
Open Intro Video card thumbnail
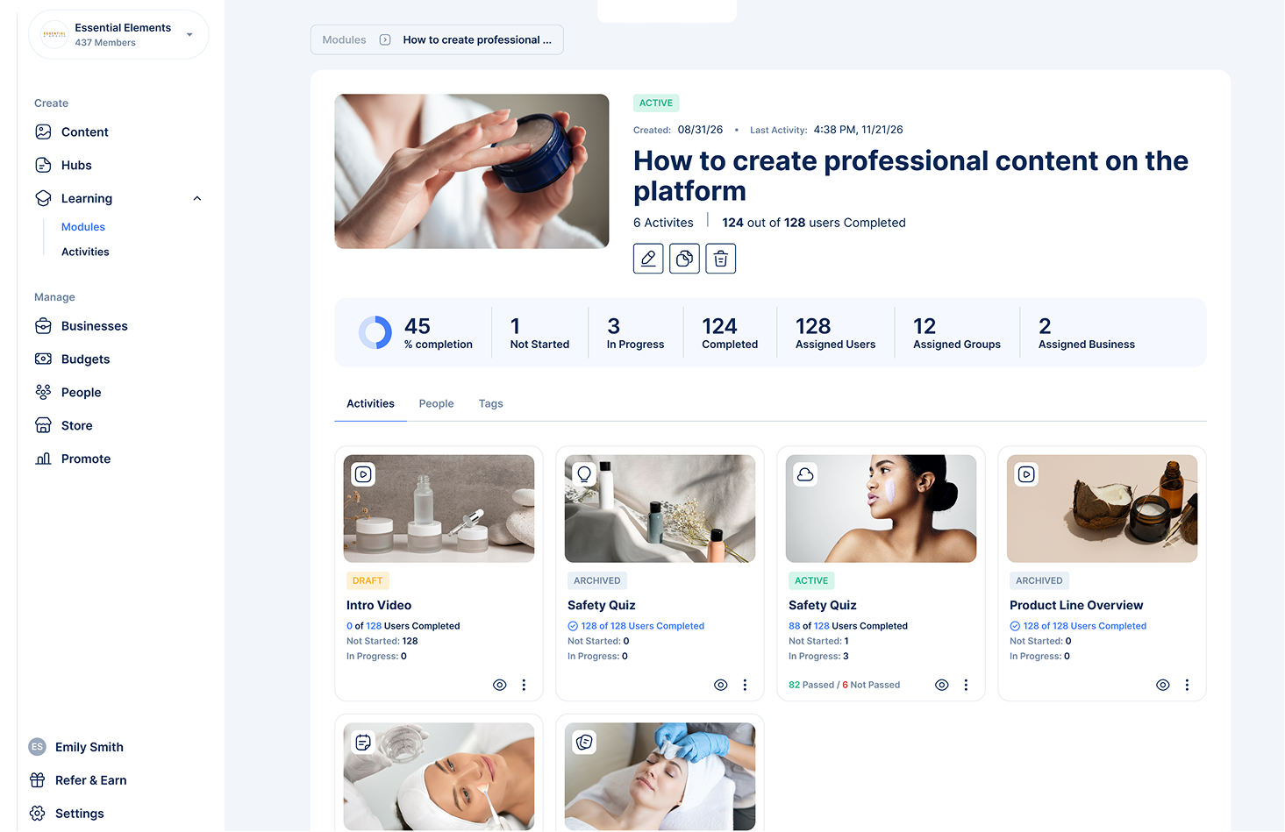click(x=439, y=508)
